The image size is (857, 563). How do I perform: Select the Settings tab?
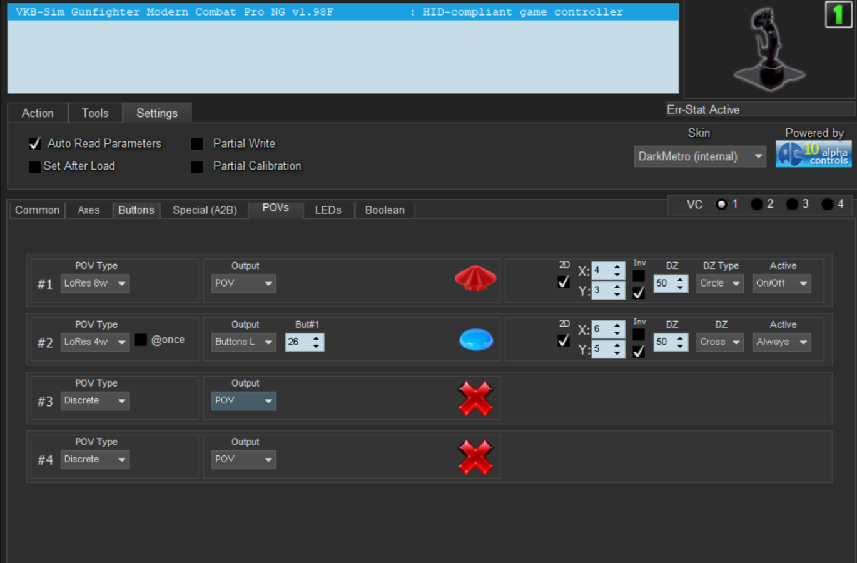pos(157,113)
